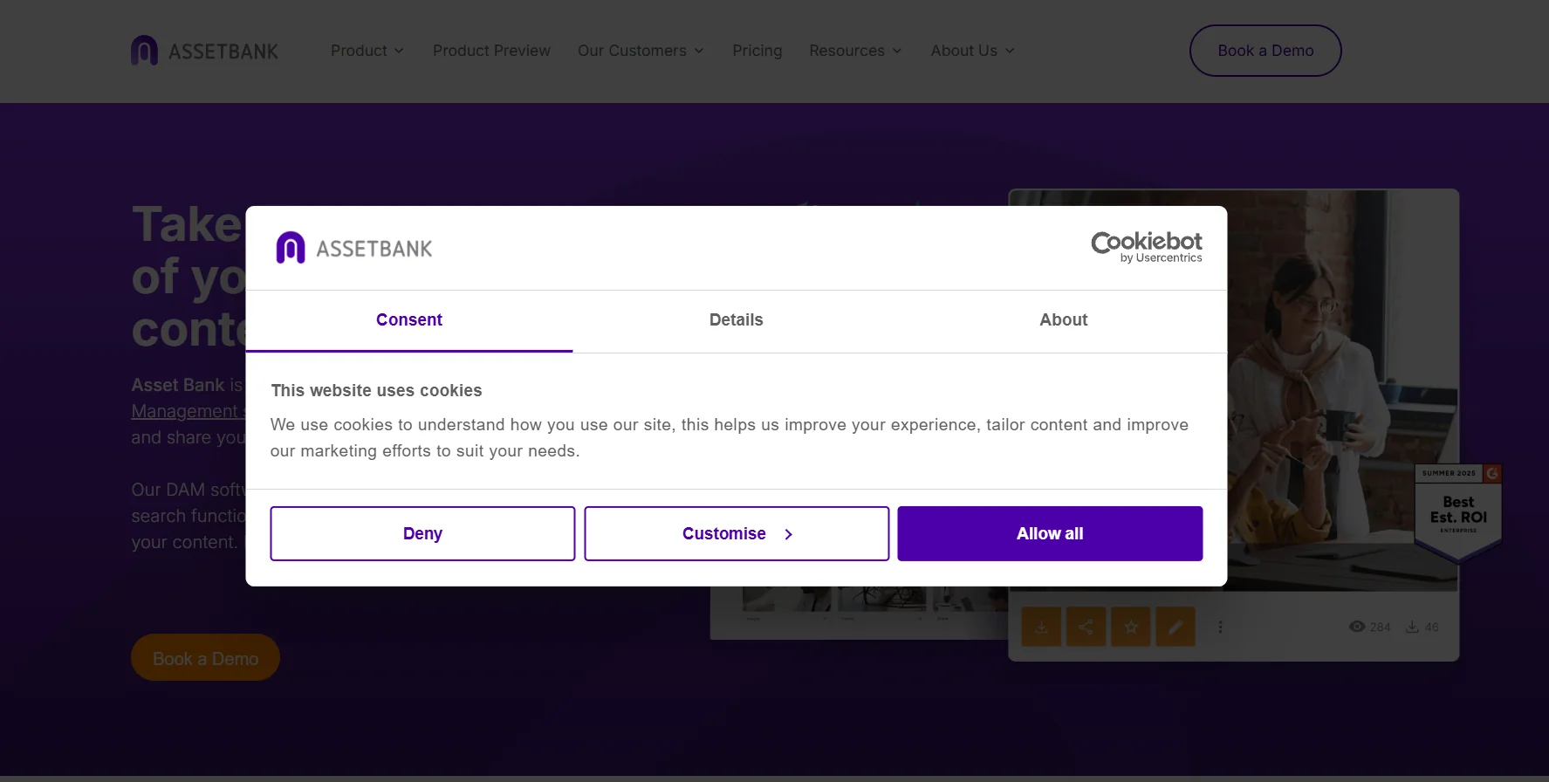
Task: Click the Cookiebot by Usercentrics logo
Action: (x=1146, y=247)
